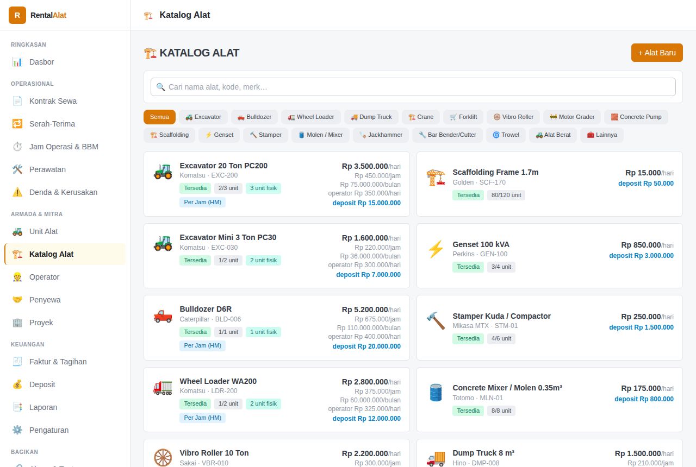This screenshot has height=467, width=696.
Task: Select the Jam Operasi & BBM stopwatch icon
Action: 17,147
